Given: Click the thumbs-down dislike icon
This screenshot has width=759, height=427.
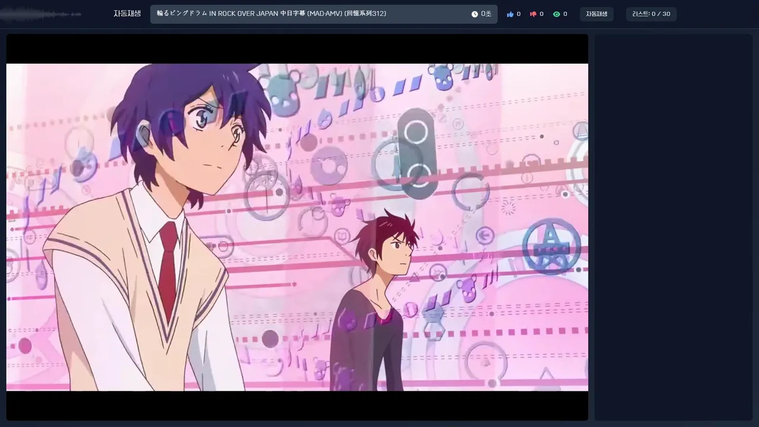Looking at the screenshot, I should [x=533, y=14].
